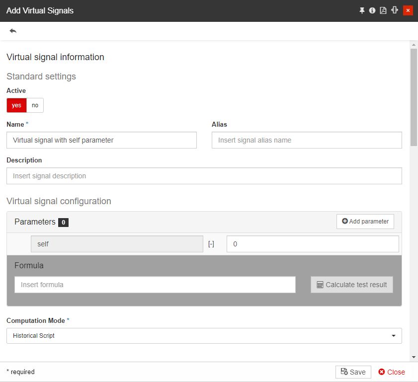Click the scrollbar down arrow
This screenshot has height=382, width=418.
(414, 357)
